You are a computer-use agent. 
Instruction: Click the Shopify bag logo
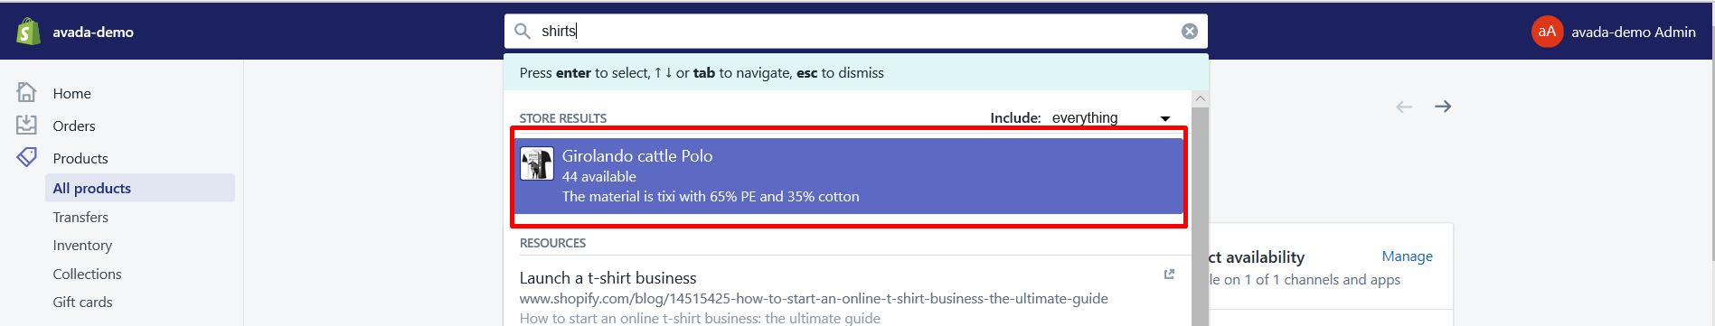(29, 32)
